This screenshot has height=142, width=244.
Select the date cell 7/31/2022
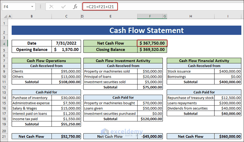66,43
